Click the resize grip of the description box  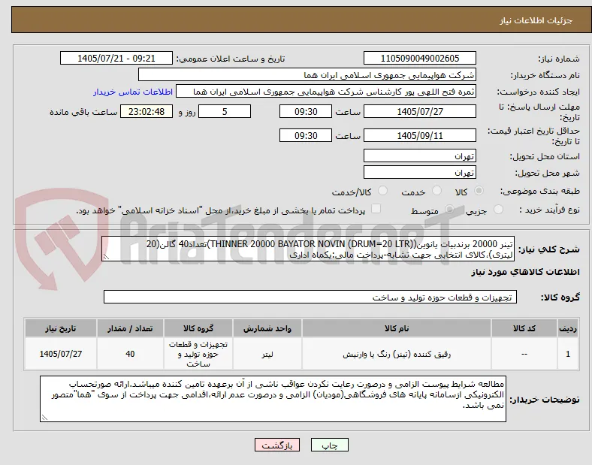107,257
